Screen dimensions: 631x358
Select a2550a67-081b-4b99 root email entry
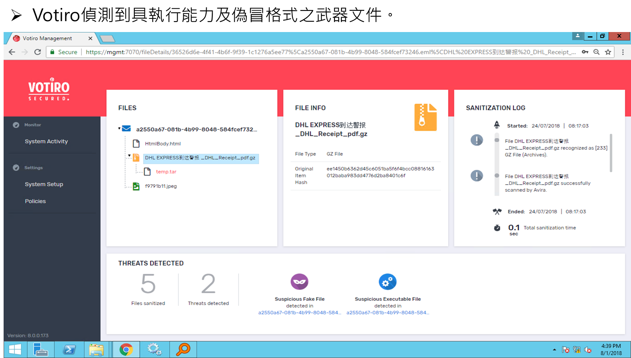pos(197,129)
